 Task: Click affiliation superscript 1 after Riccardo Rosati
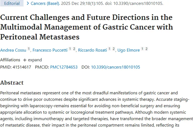click(109, 49)
